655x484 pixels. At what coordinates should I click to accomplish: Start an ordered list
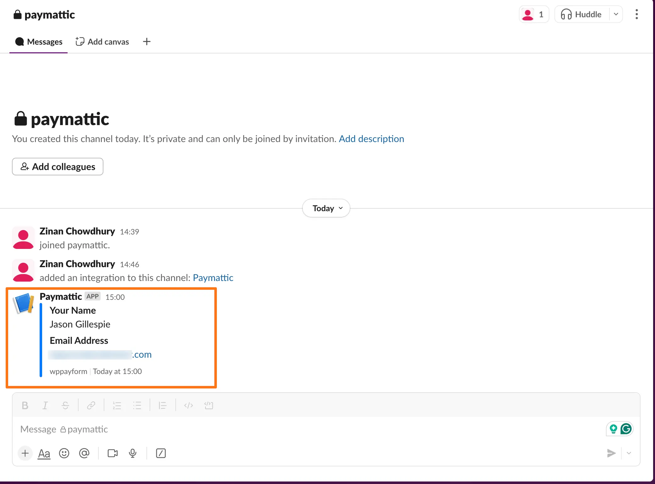click(117, 405)
